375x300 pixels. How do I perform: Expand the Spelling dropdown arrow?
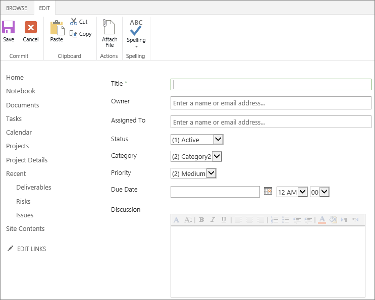coord(136,46)
